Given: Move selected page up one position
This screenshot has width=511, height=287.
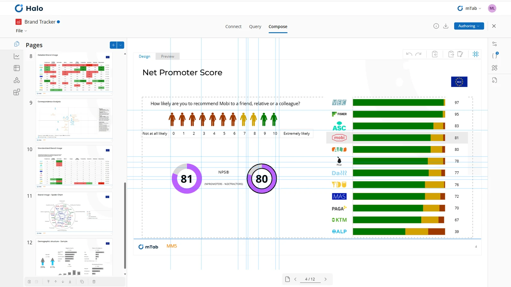Looking at the screenshot, I should (x=56, y=282).
